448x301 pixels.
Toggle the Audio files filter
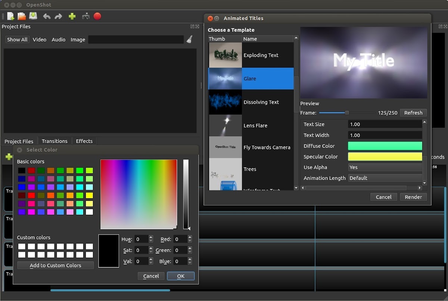click(x=59, y=40)
